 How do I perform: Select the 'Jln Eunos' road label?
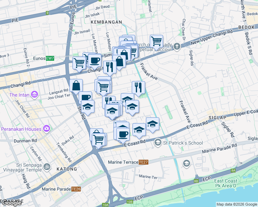pyautogui.click(x=72, y=21)
